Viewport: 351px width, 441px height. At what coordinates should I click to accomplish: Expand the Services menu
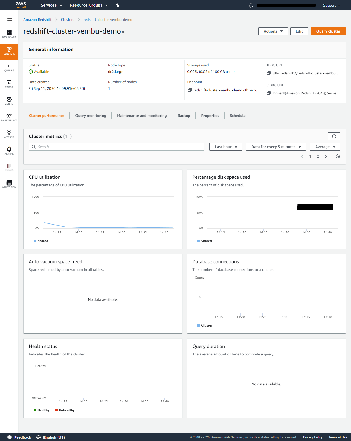(x=52, y=5)
